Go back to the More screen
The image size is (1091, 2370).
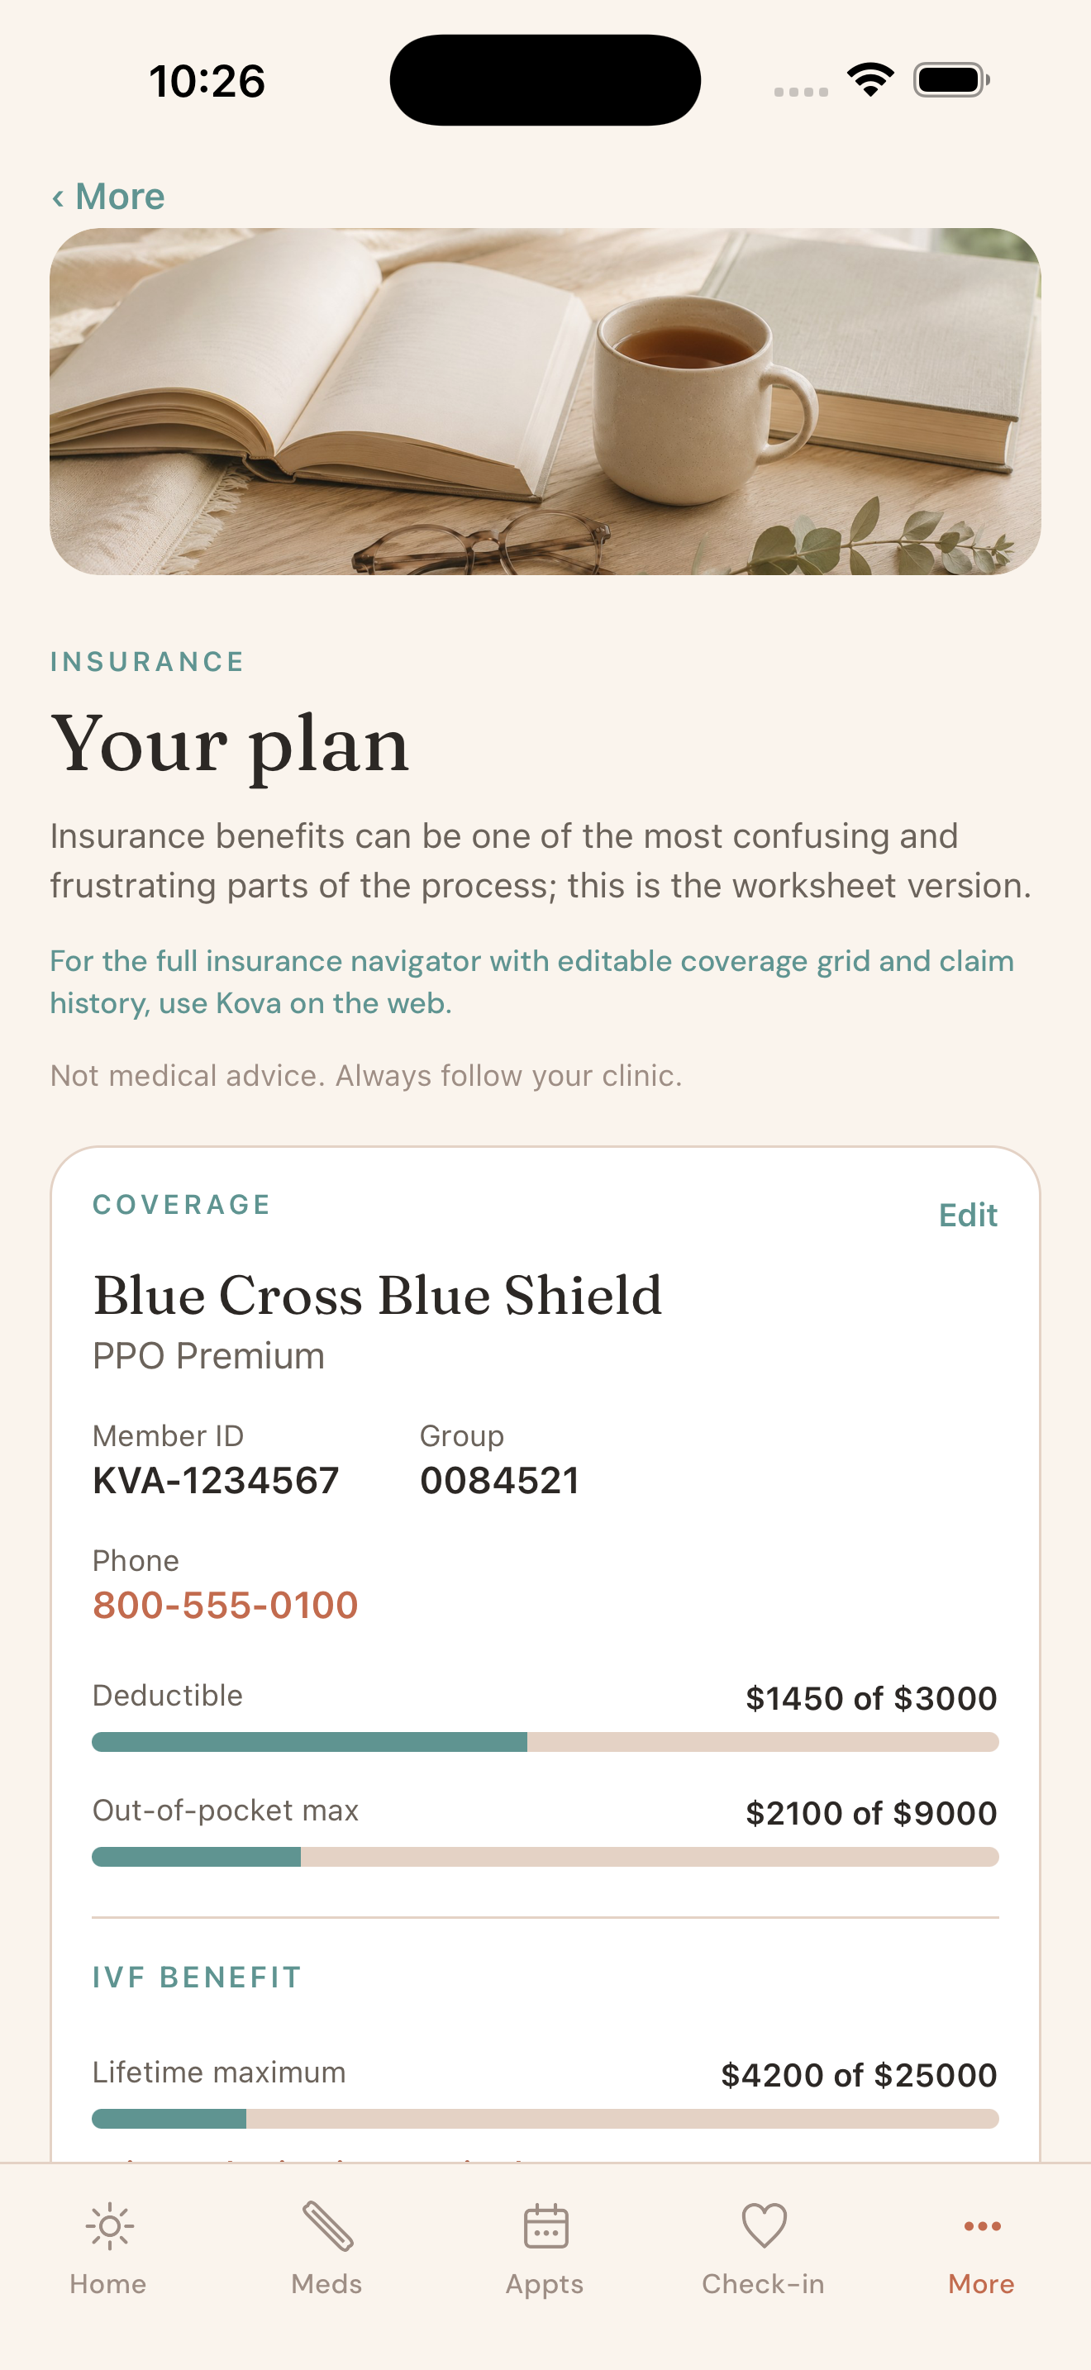108,197
